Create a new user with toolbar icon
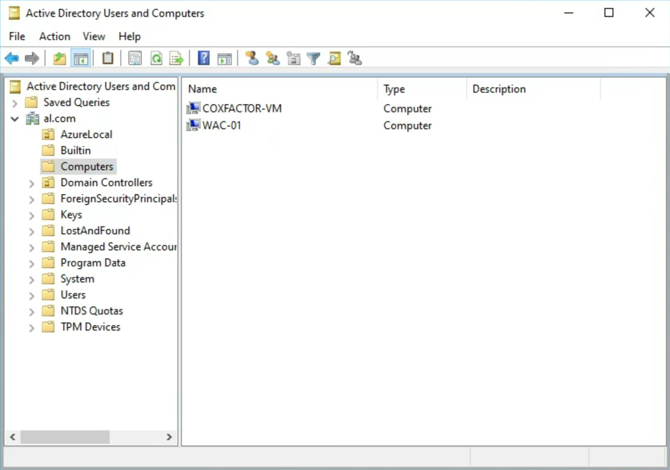This screenshot has width=670, height=470. [x=252, y=58]
